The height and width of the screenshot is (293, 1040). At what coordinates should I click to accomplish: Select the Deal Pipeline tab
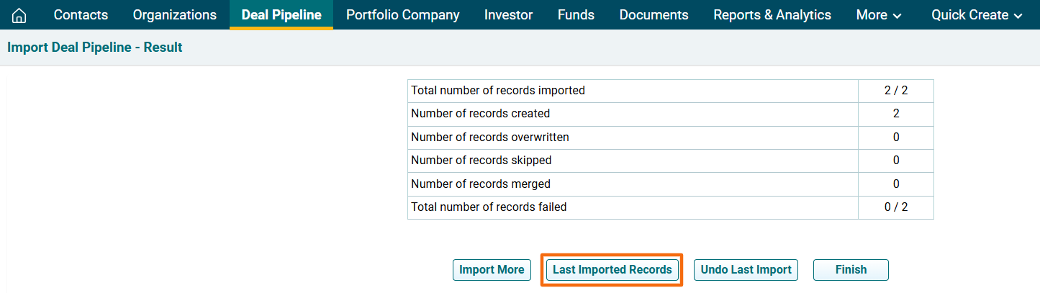point(281,15)
